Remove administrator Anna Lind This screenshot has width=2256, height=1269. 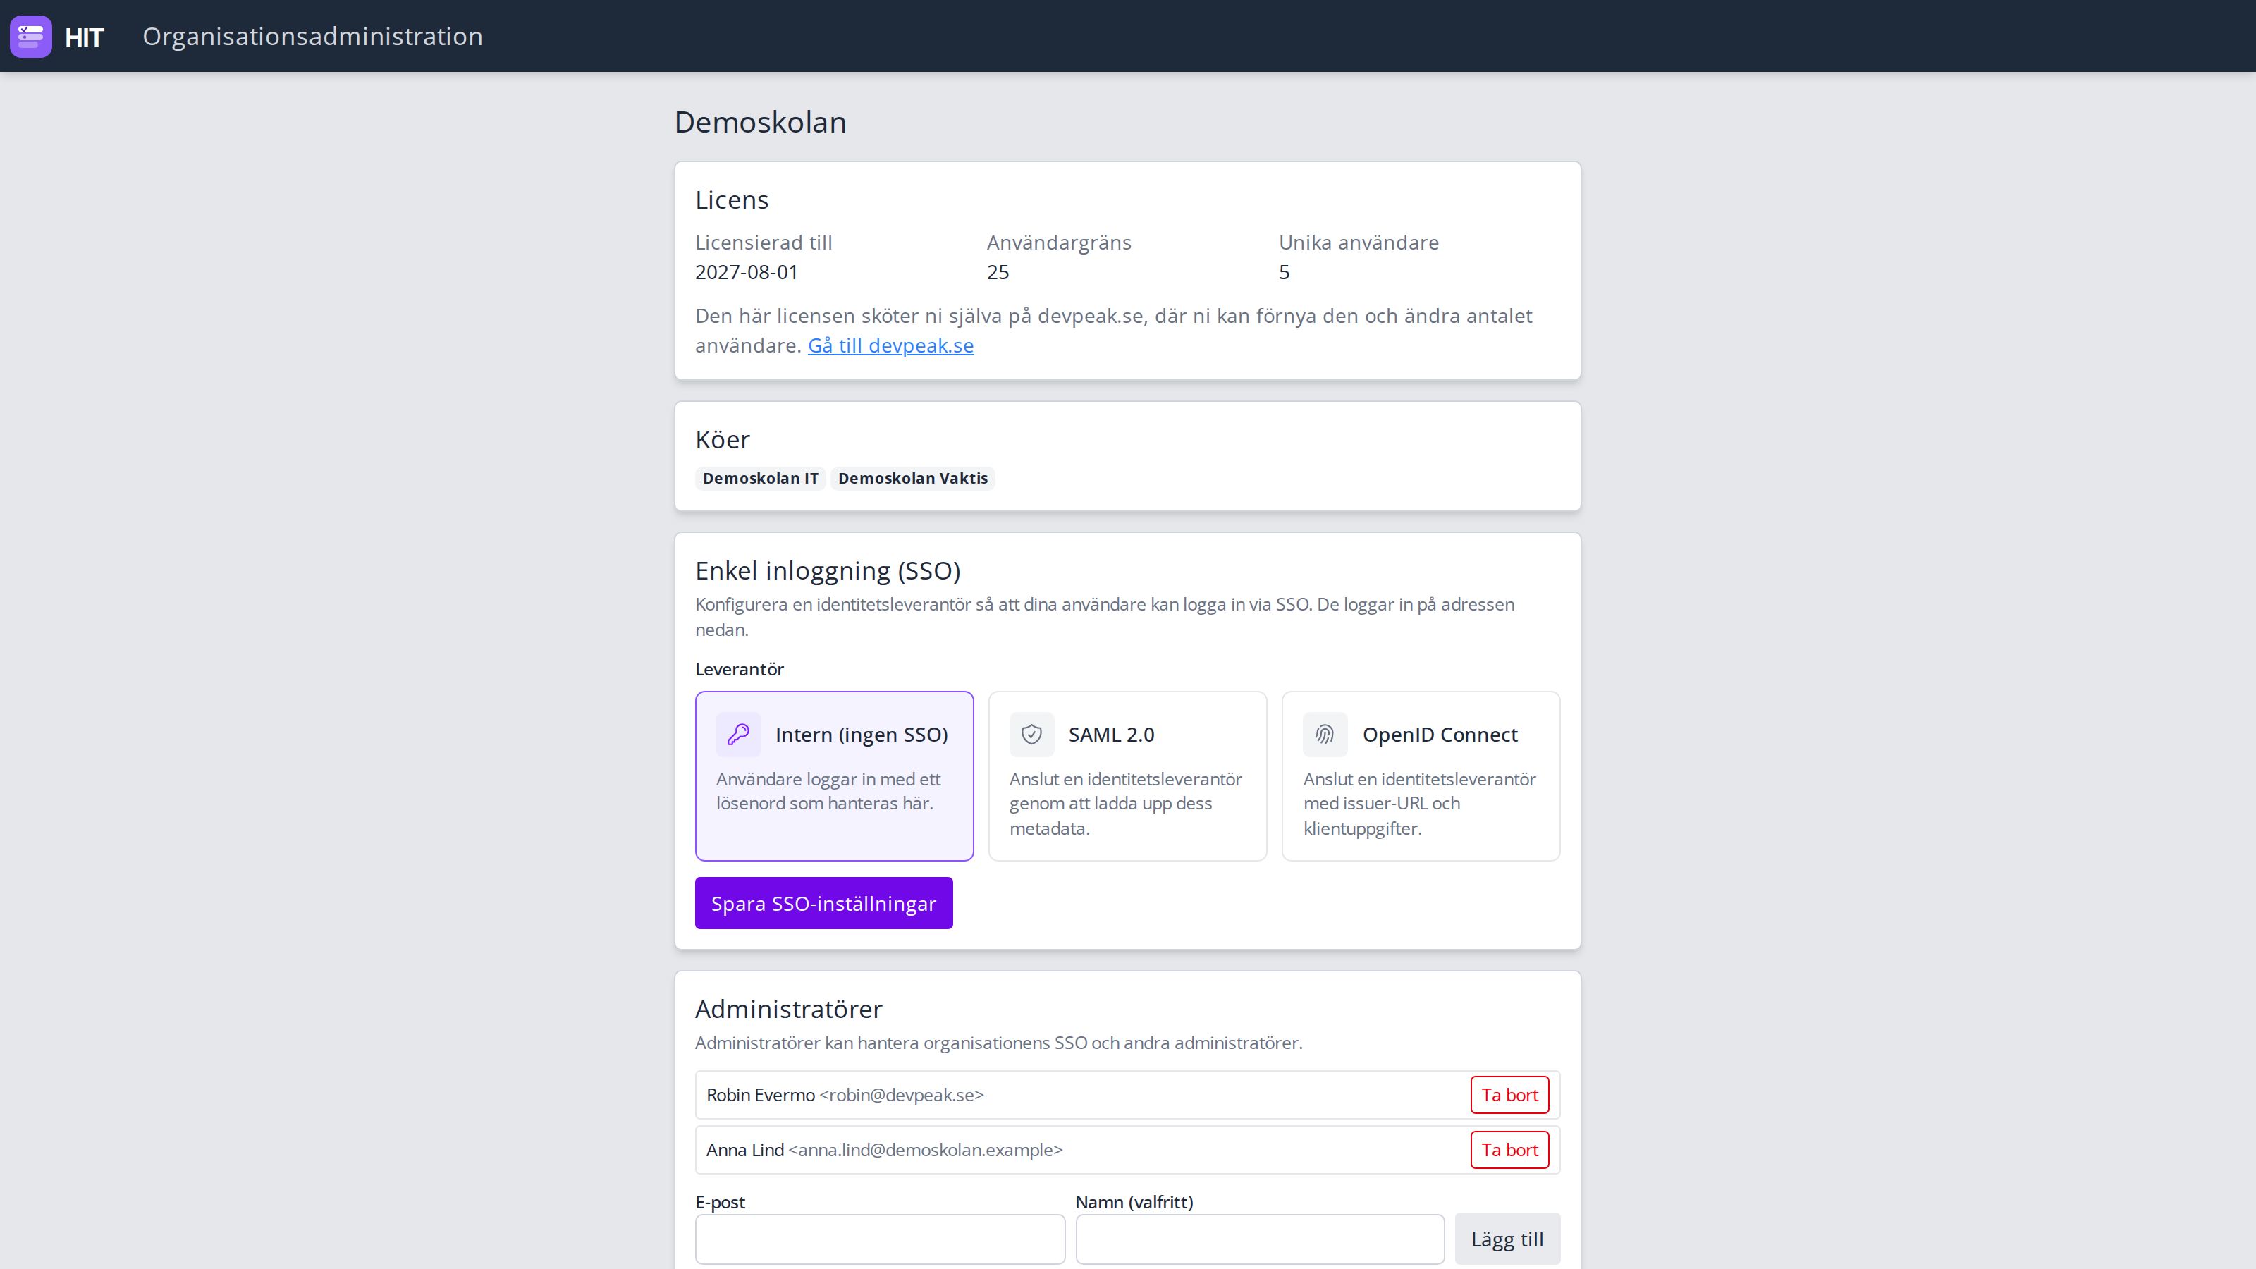point(1509,1150)
